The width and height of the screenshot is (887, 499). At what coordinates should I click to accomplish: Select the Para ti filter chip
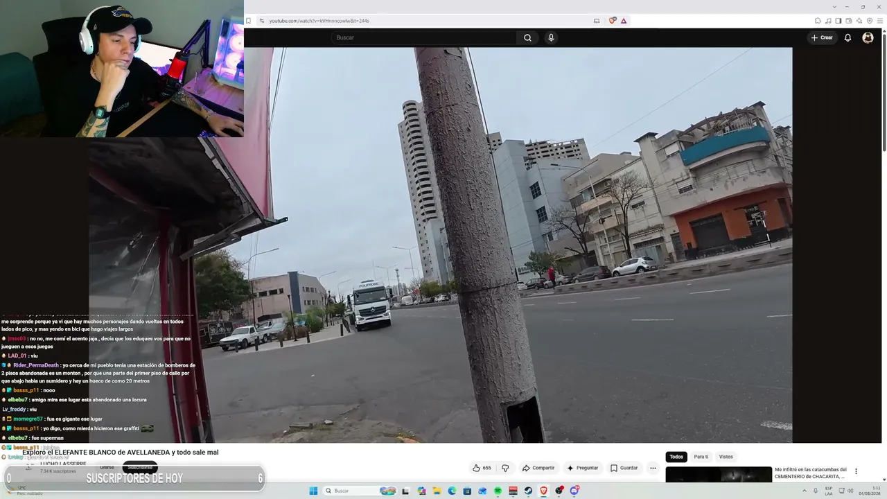click(x=701, y=457)
